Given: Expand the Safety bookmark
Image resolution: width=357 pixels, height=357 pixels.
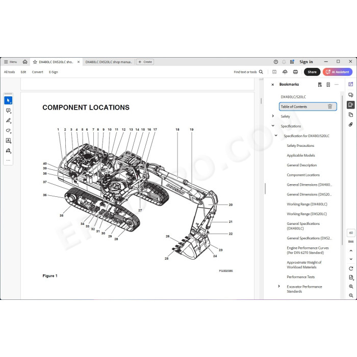Looking at the screenshot, I should (273, 116).
